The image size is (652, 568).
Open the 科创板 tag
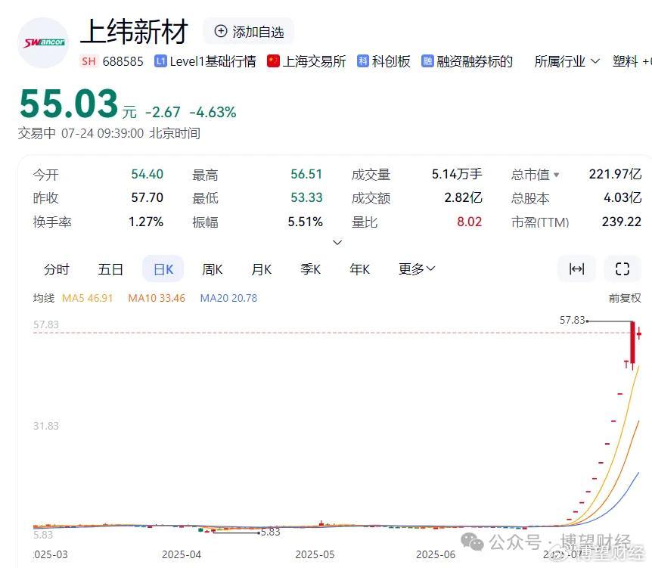391,61
